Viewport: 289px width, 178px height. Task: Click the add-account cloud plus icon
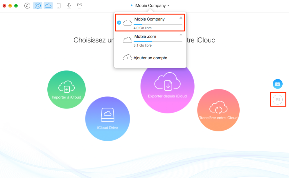[x=127, y=58]
